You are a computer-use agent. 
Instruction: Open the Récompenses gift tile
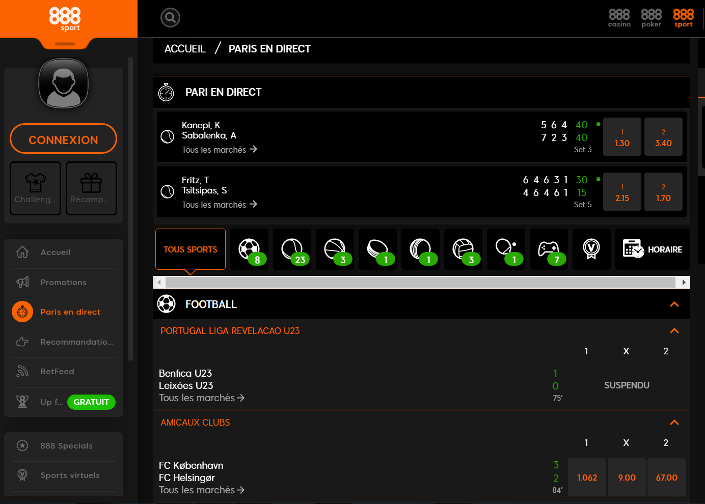91,188
